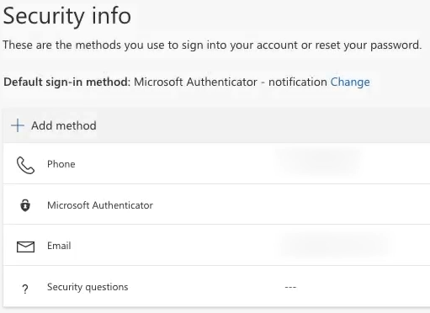Click the Microsoft Authenticator lock icon
Screen dimensions: 430x313
[25, 205]
